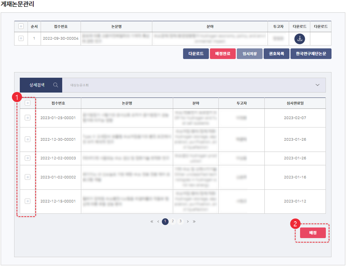Image resolution: width=346 pixels, height=266 pixels.
Task: Check the top table row 2022-09-30-00004 checkbox
Action: point(21,38)
